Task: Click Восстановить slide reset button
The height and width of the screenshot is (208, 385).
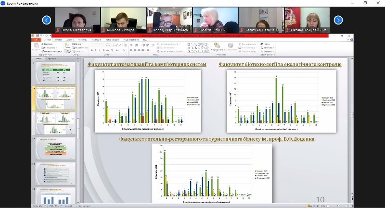Action: [x=80, y=48]
